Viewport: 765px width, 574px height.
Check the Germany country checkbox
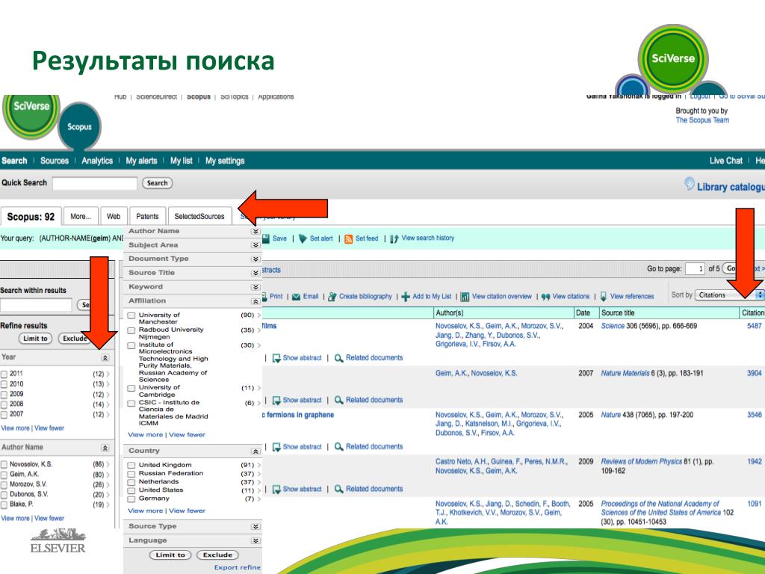coord(131,499)
